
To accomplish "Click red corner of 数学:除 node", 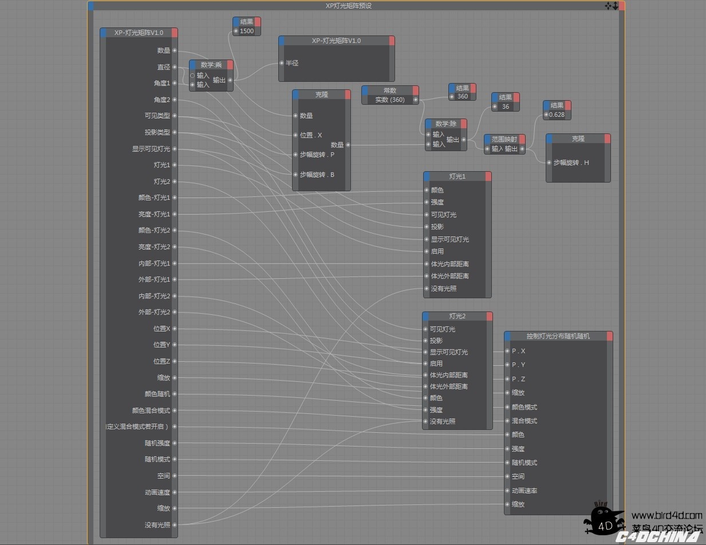I will (464, 124).
